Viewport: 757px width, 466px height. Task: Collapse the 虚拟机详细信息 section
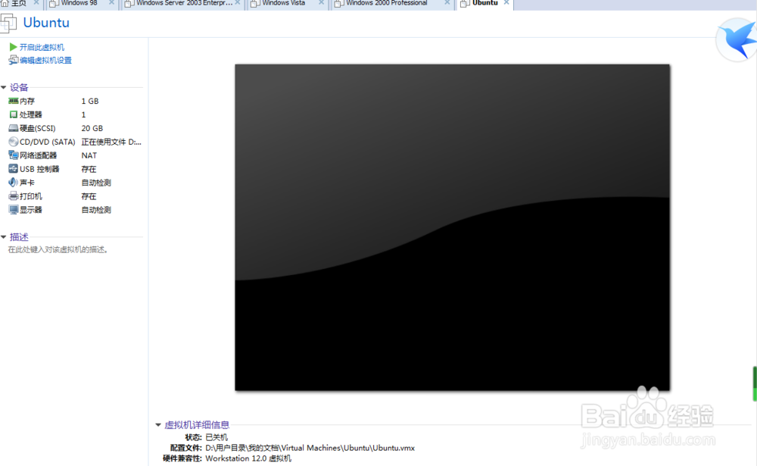[x=158, y=425]
